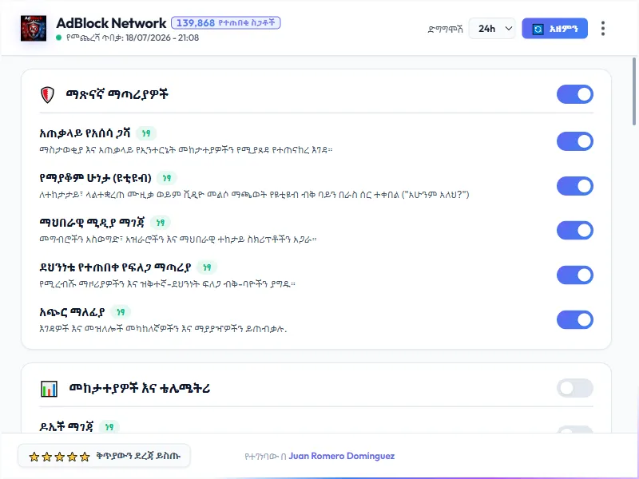Click the AdBlock Network title text
This screenshot has width=639, height=479.
tap(111, 23)
